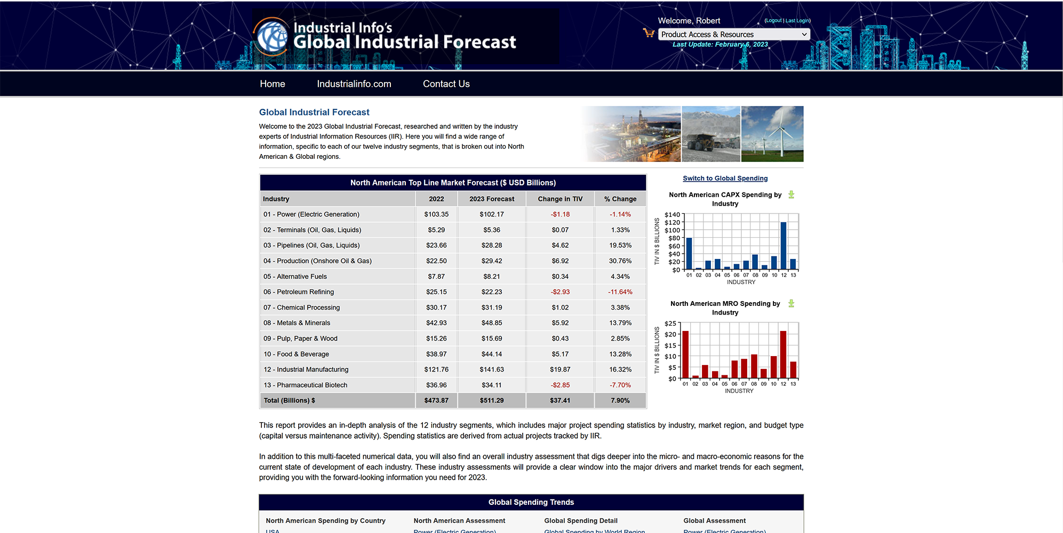The image size is (1063, 533).
Task: Click the North American CAPX bar chart
Action: click(x=728, y=248)
